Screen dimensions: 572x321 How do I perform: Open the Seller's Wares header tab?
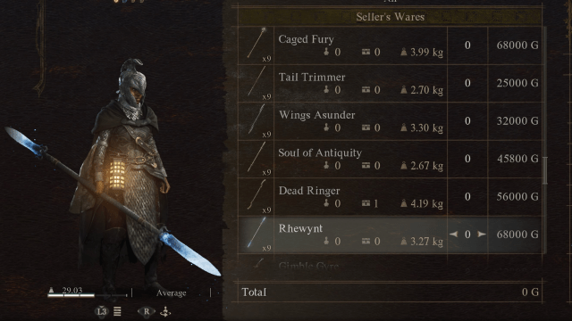[390, 17]
